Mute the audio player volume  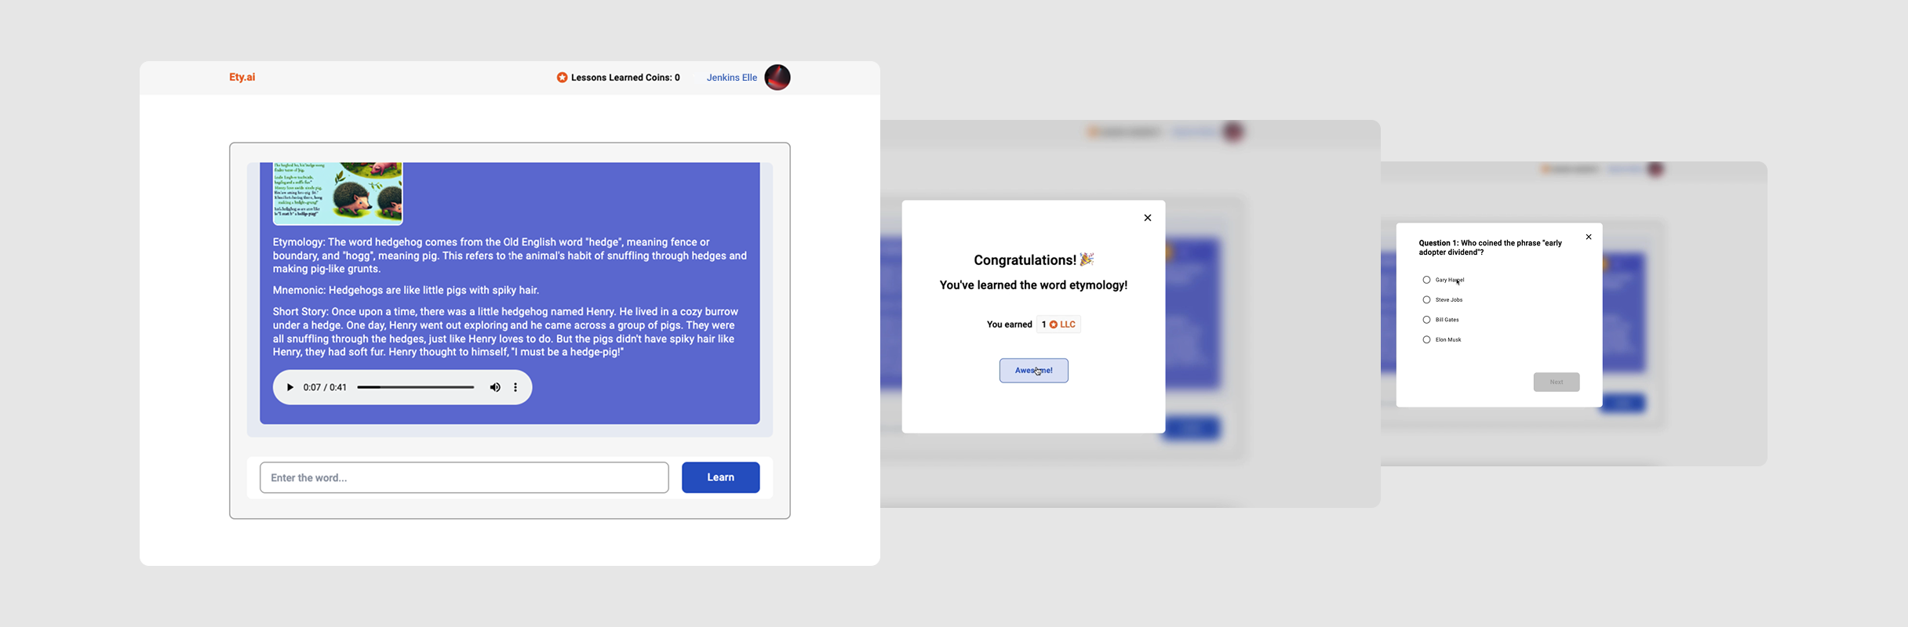[x=495, y=387]
